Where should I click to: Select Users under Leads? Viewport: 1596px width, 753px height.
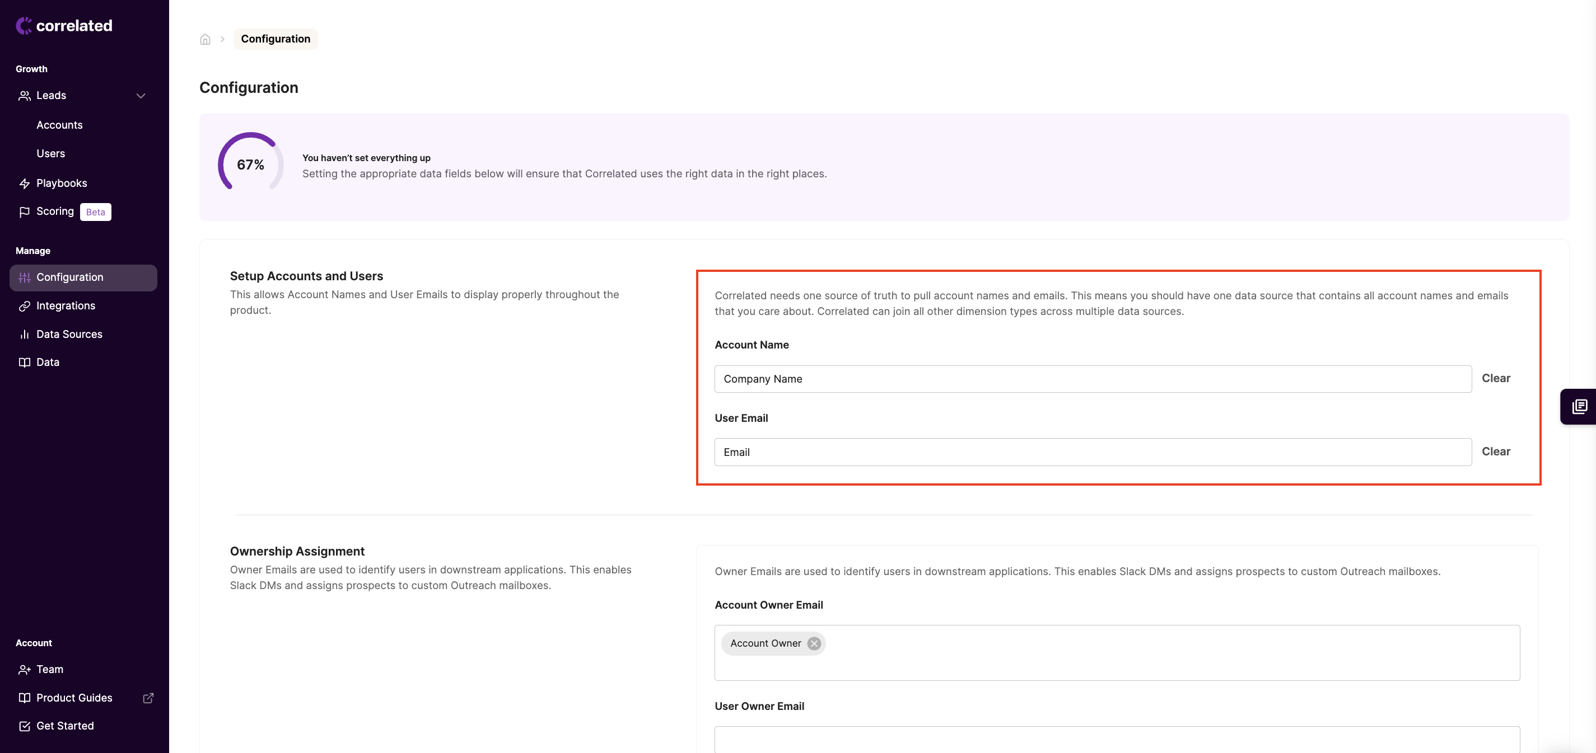[51, 153]
